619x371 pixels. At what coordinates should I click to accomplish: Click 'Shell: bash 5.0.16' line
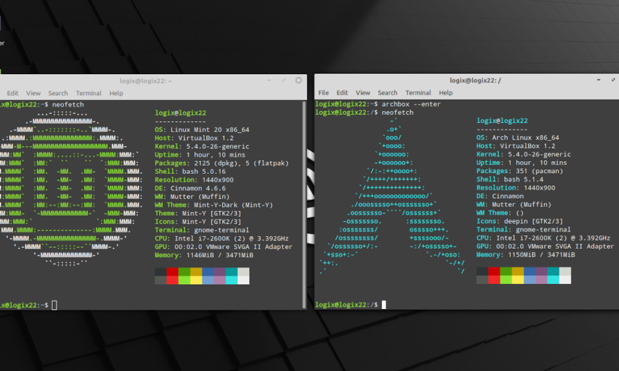[x=190, y=171]
